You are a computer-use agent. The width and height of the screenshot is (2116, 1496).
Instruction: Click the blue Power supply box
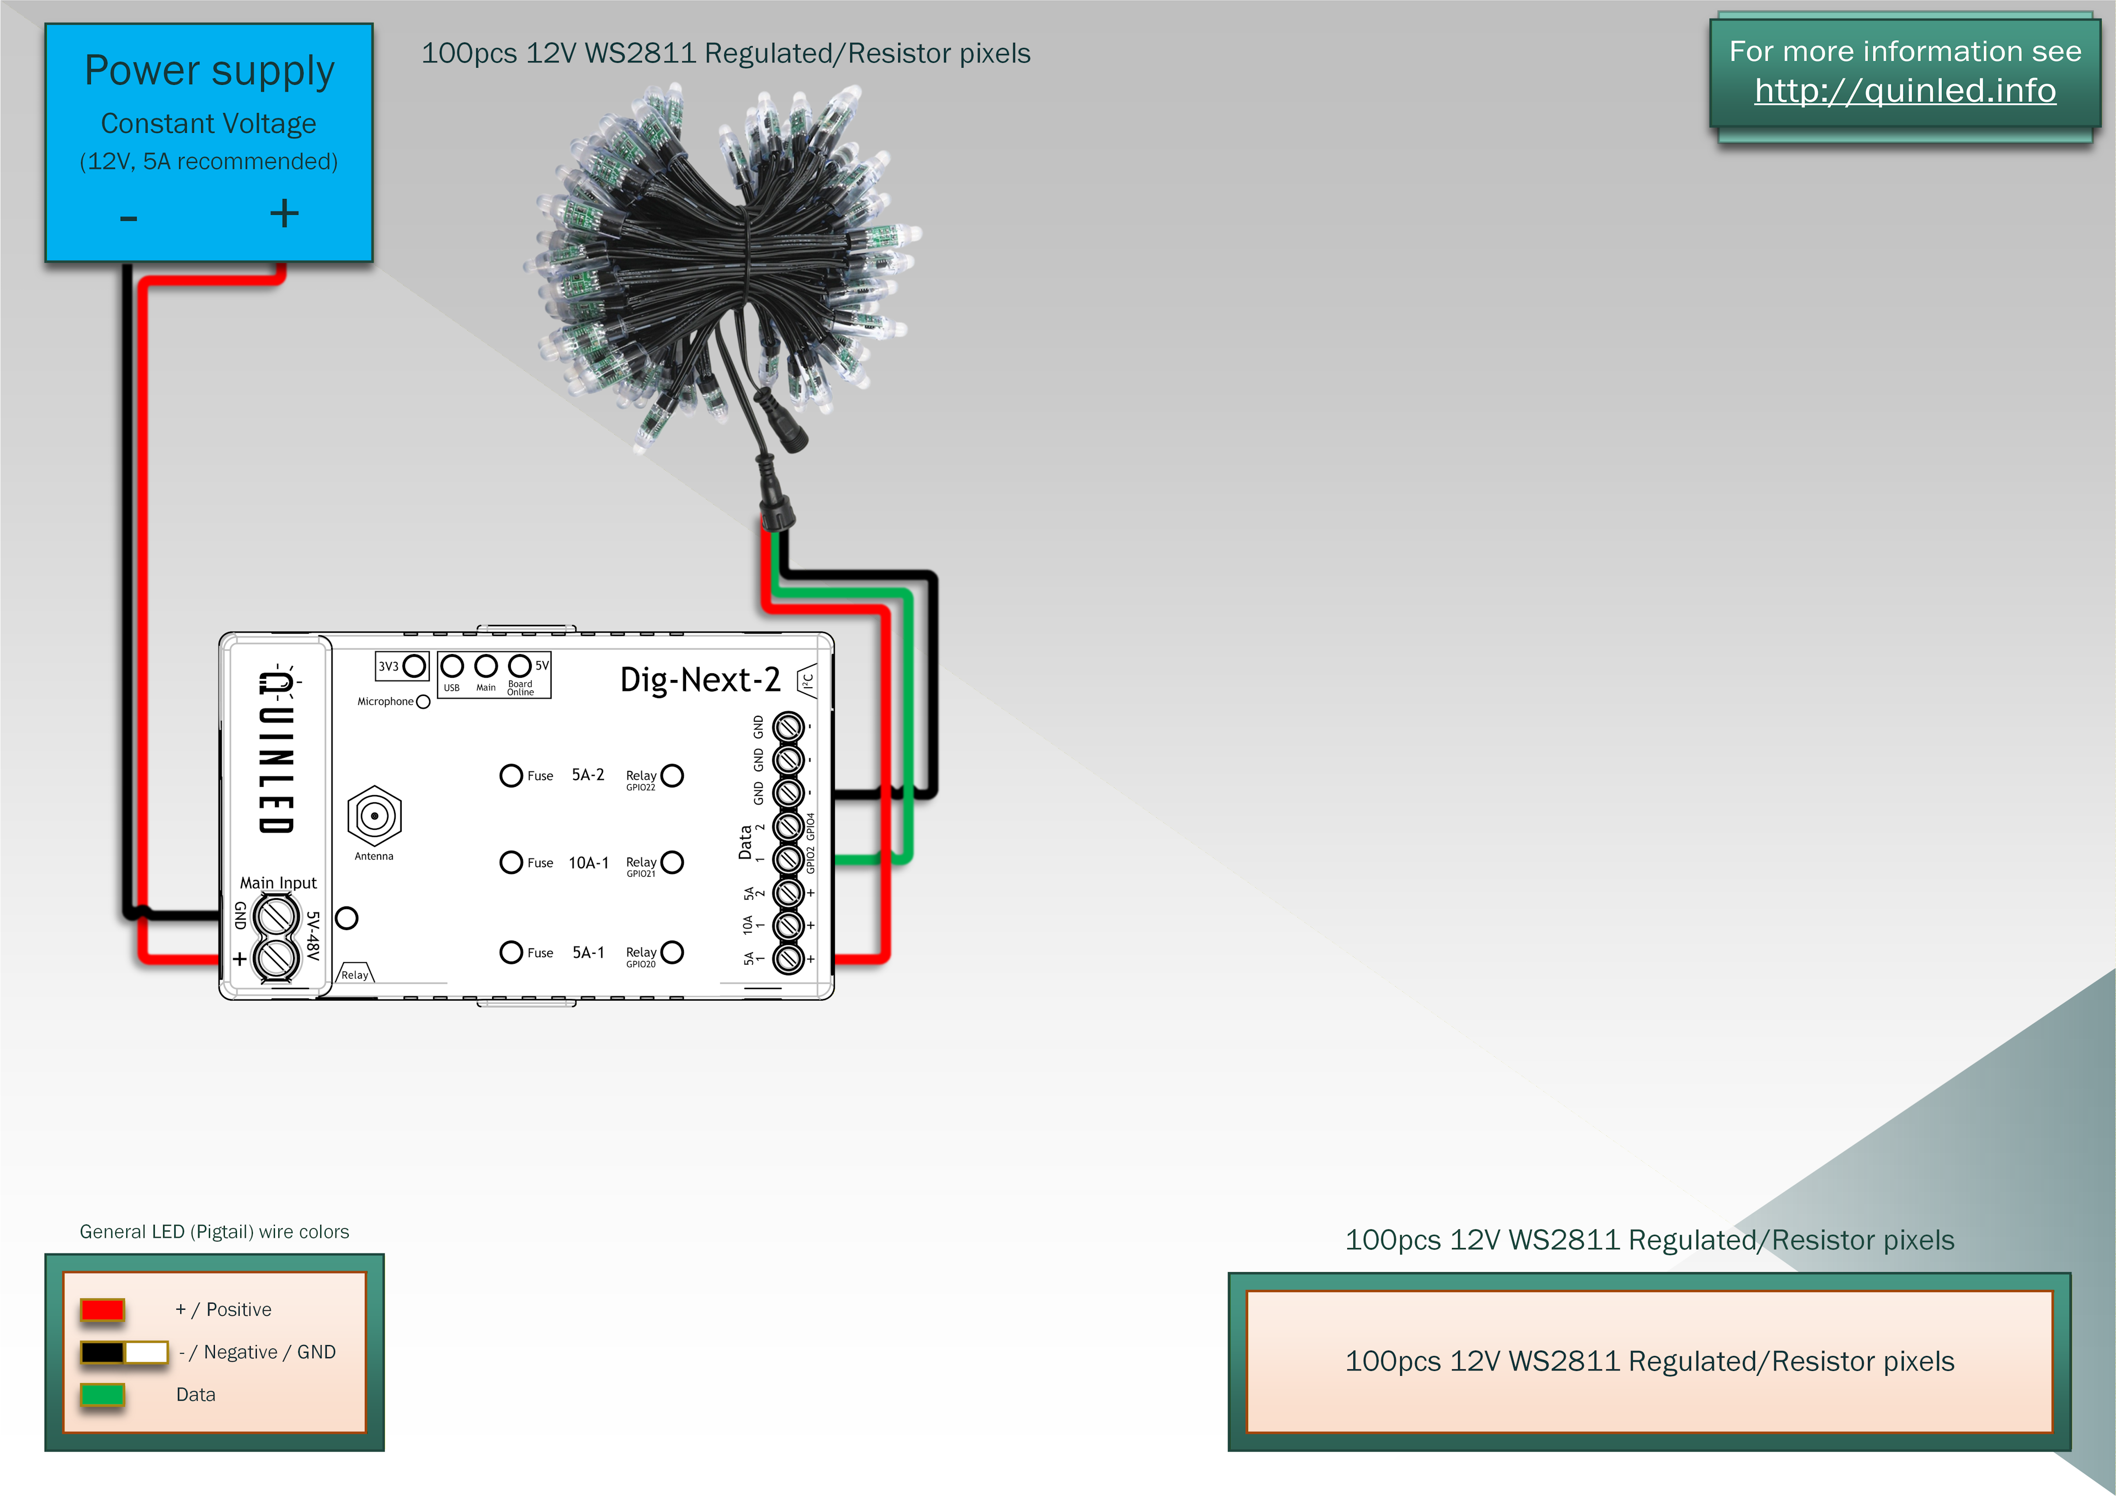(x=209, y=143)
